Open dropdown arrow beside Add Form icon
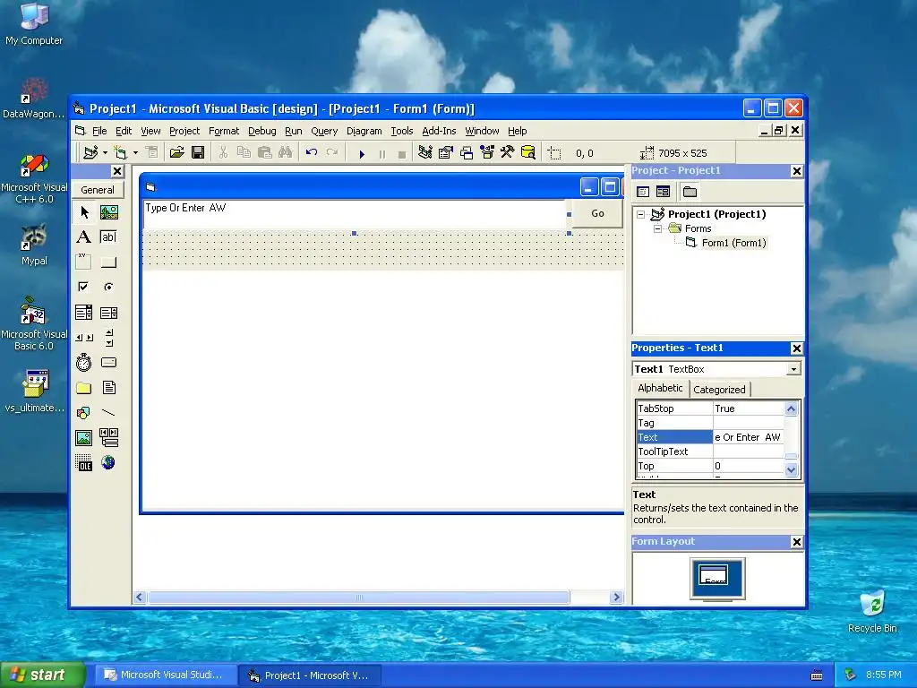 click(x=135, y=153)
